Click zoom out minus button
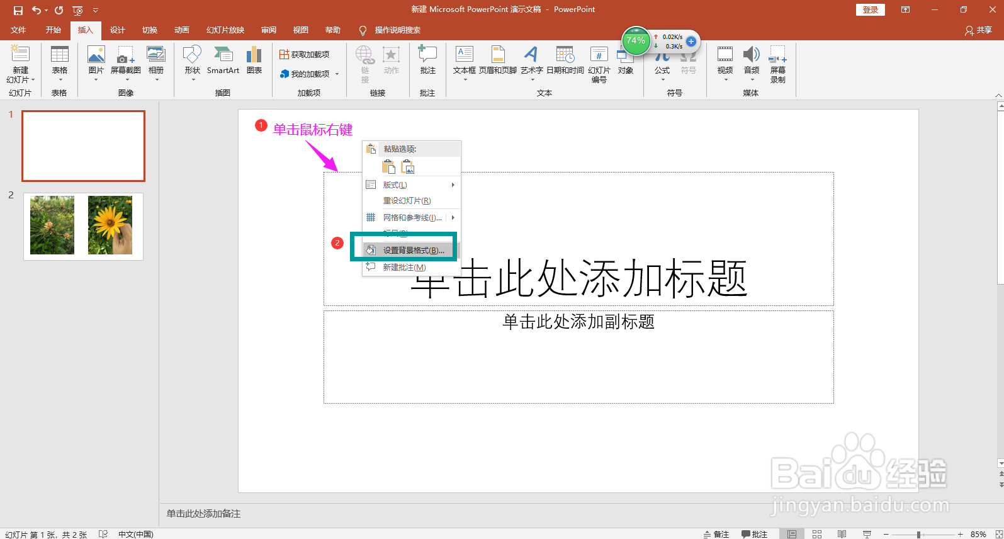 [x=886, y=535]
